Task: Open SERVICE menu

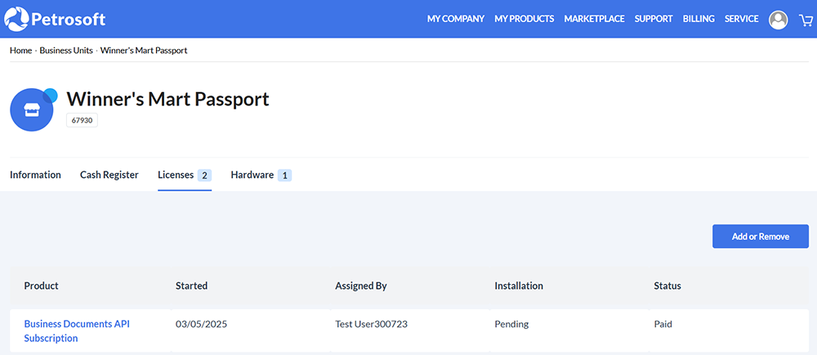Action: pyautogui.click(x=742, y=19)
